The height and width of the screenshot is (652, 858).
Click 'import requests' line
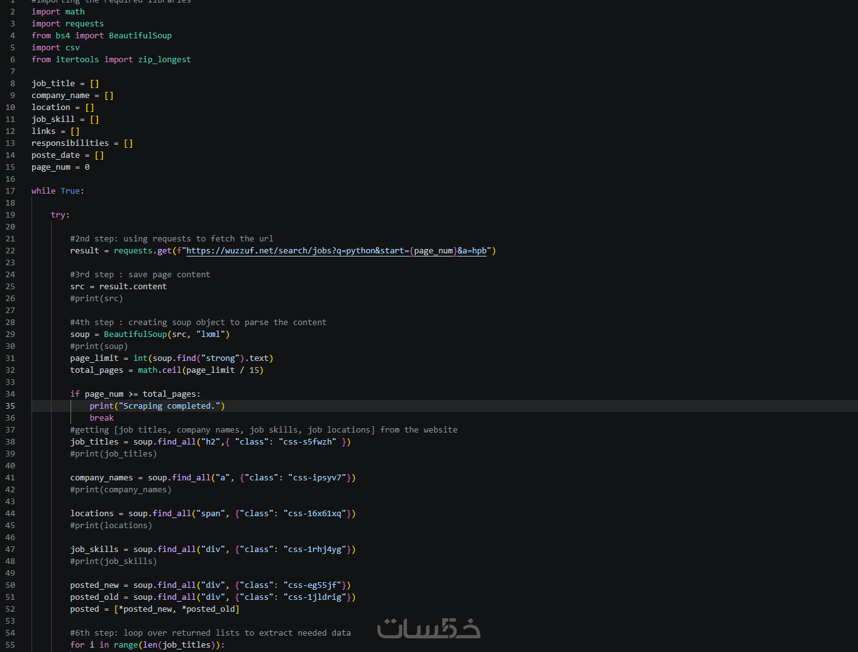click(68, 24)
